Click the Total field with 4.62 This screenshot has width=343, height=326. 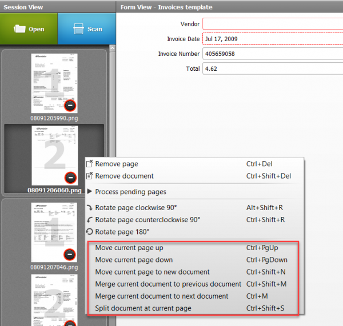(x=273, y=69)
